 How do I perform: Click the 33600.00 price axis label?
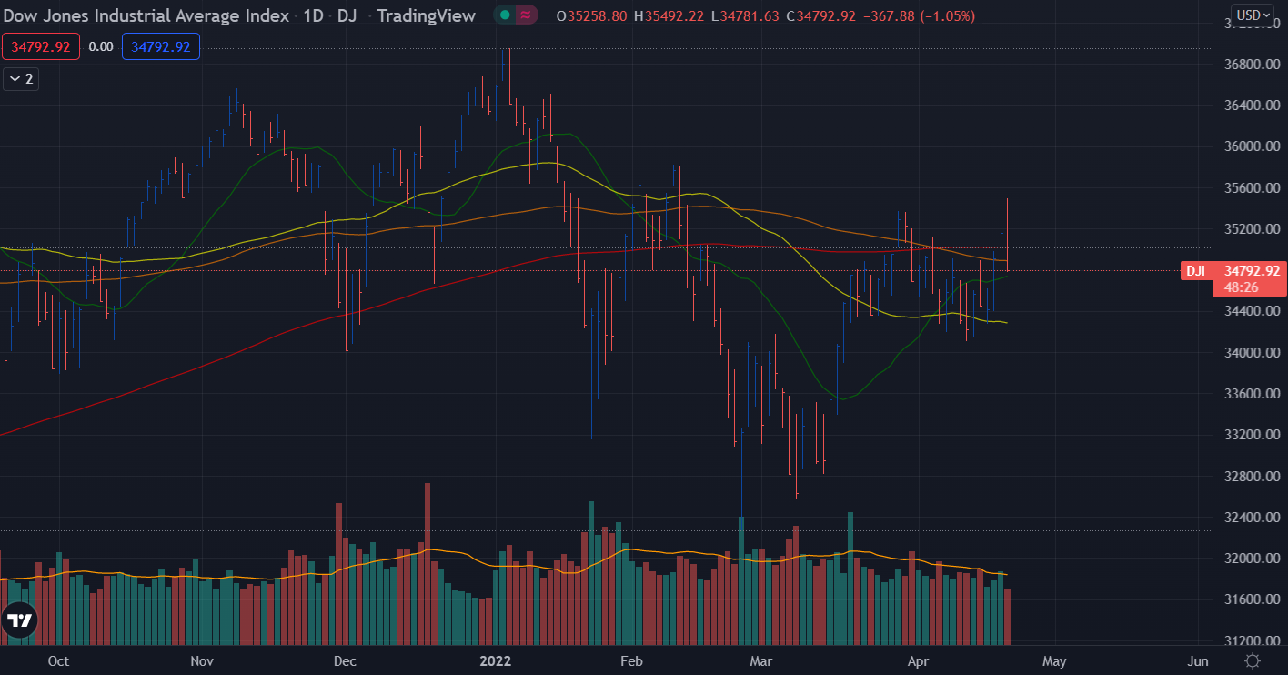click(x=1252, y=394)
